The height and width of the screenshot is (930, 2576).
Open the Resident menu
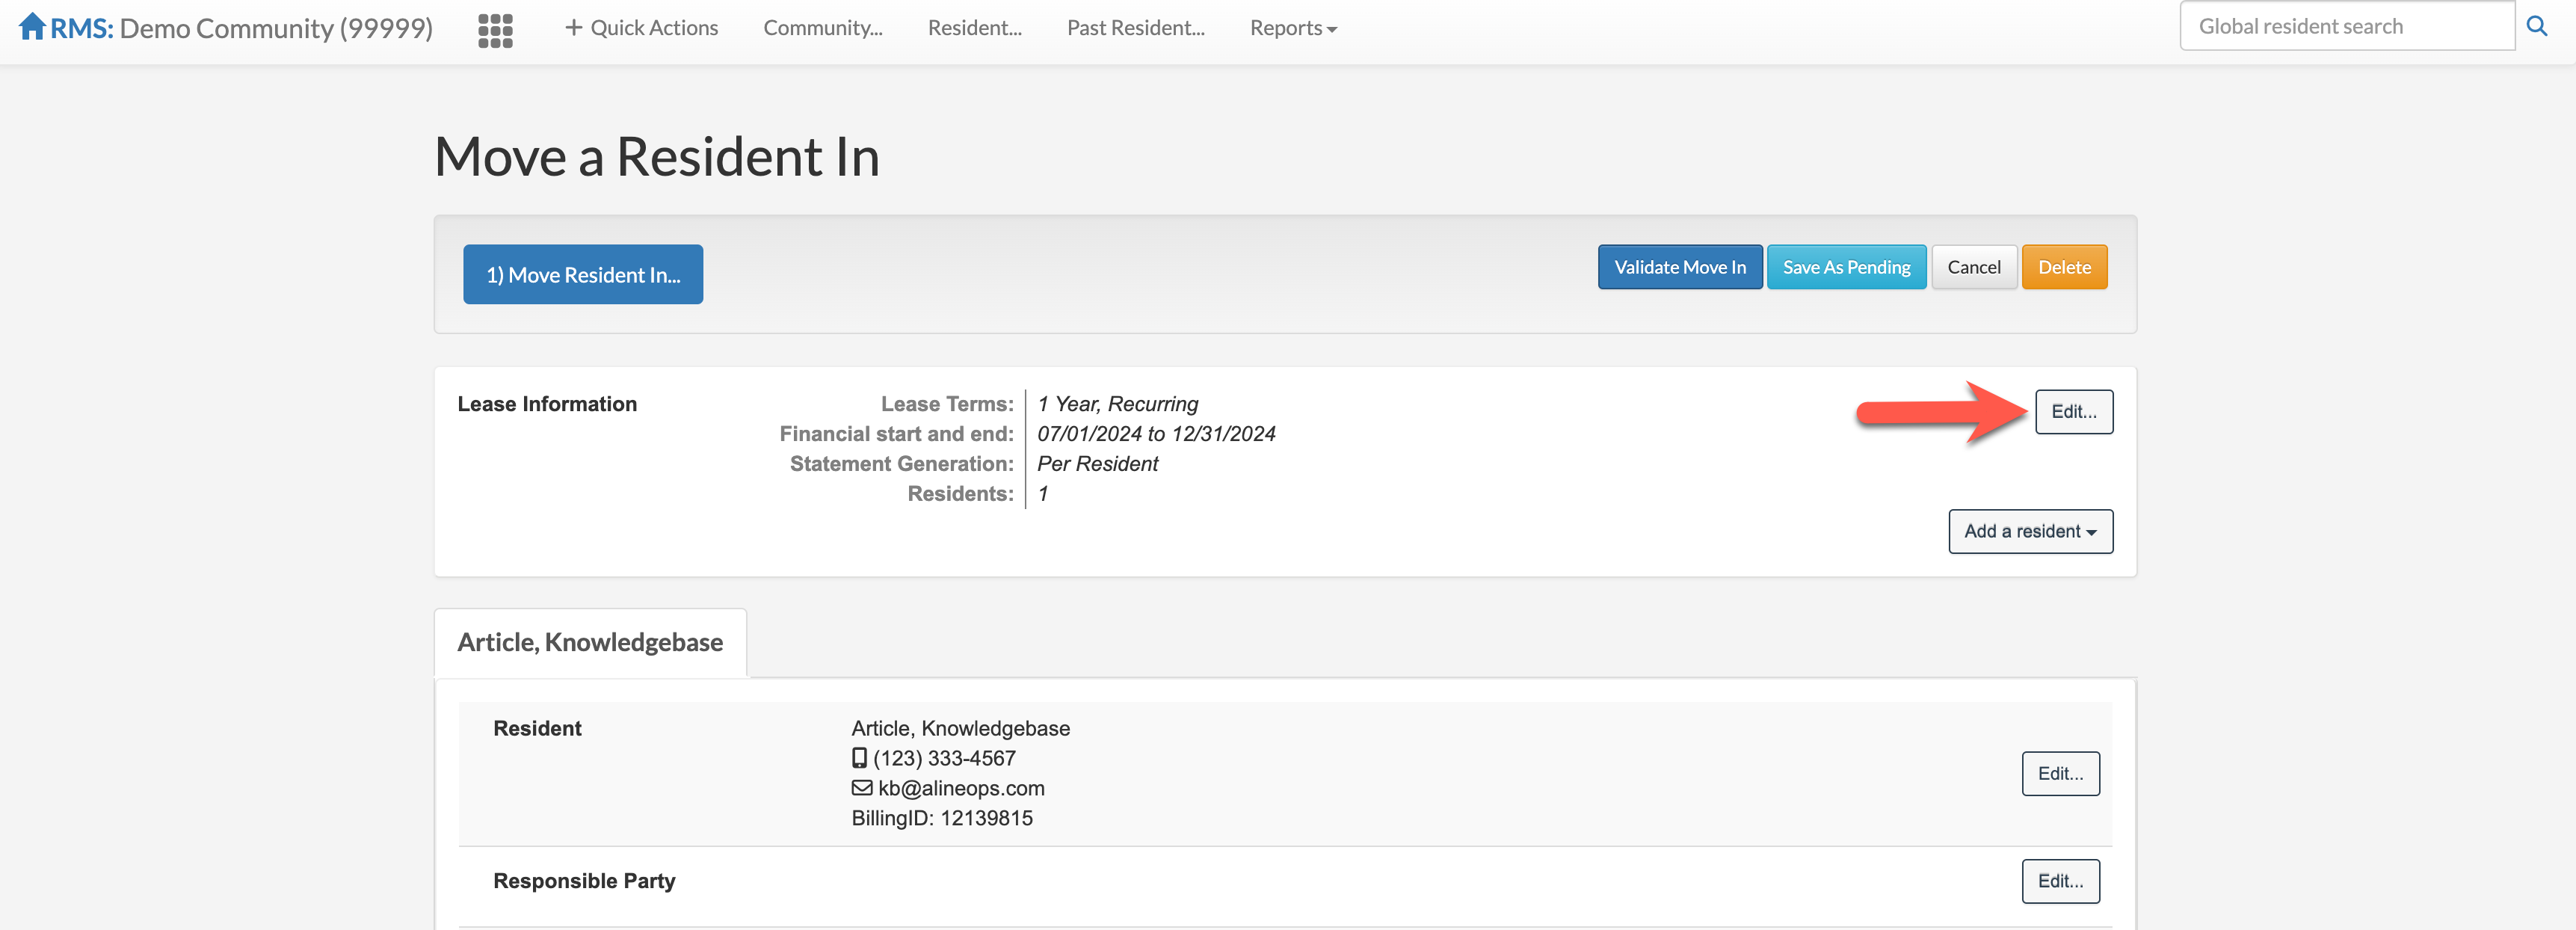[x=974, y=28]
